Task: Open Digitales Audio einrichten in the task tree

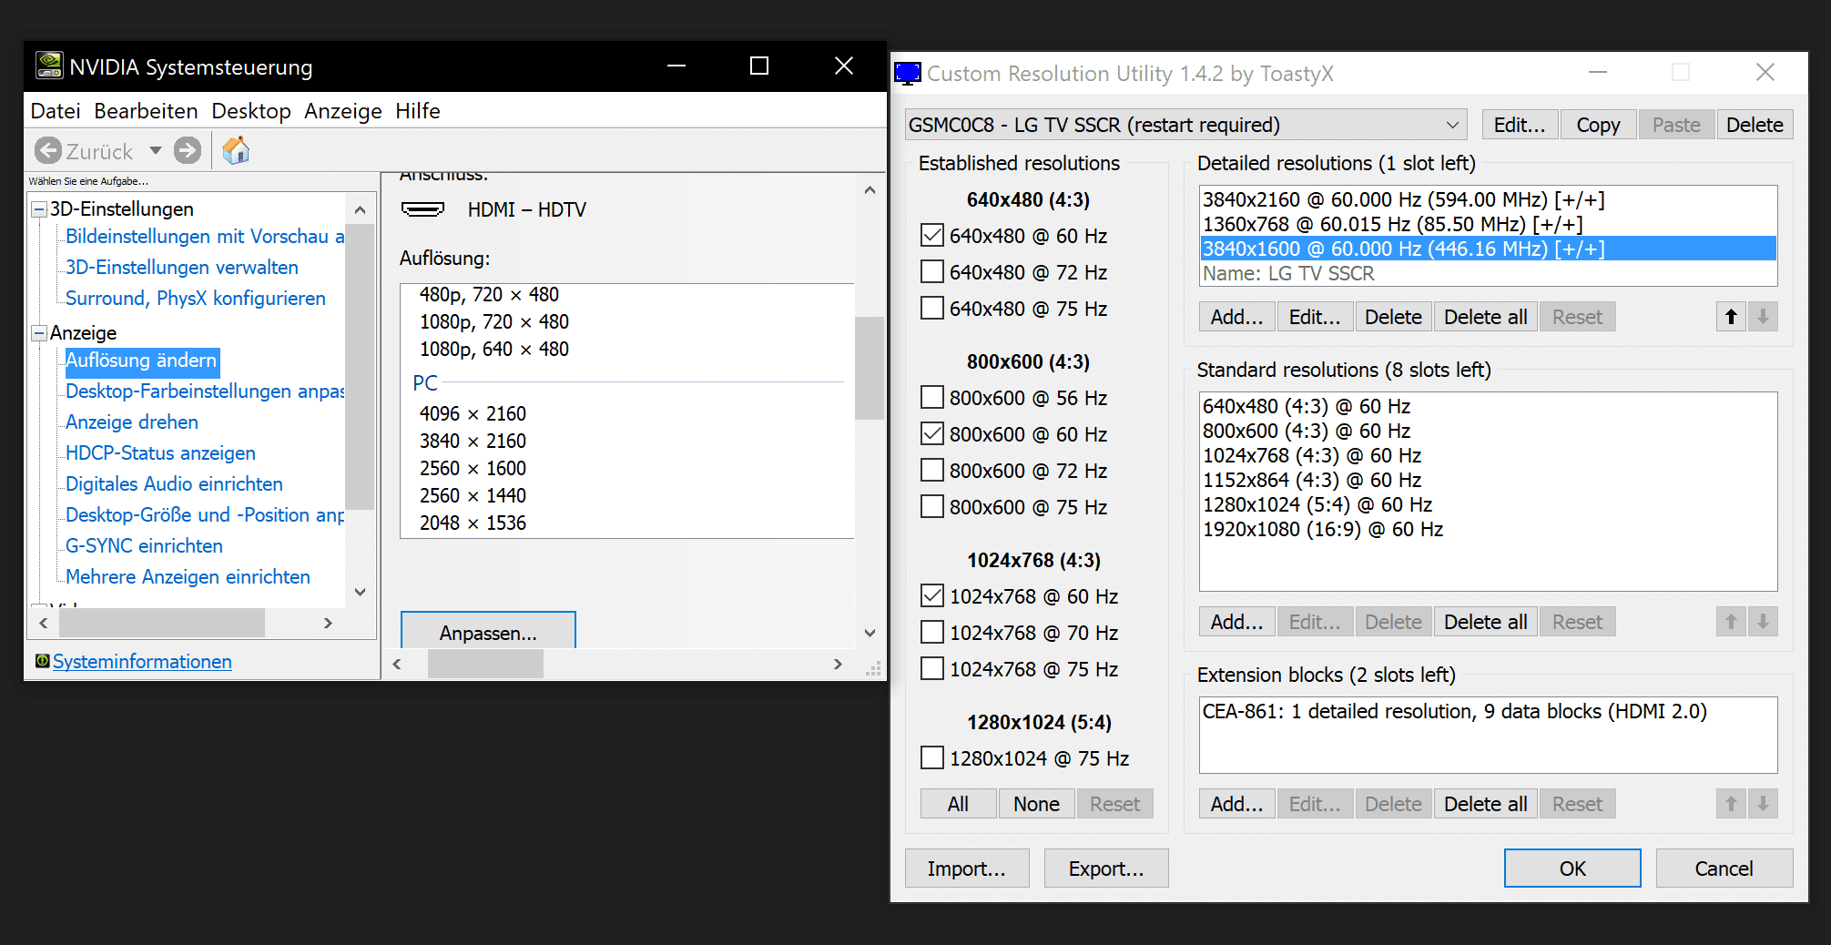Action: point(174,483)
